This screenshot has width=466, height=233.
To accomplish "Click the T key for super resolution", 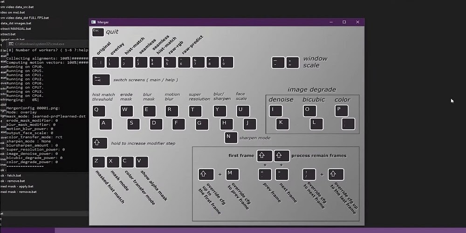I will pyautogui.click(x=195, y=111).
